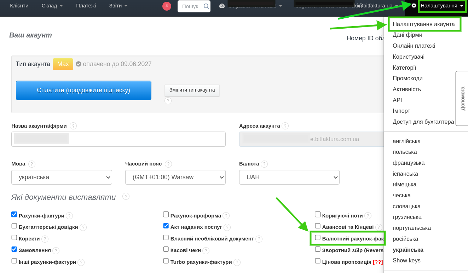Choose Дані фірми in settings menu
The height and width of the screenshot is (273, 468).
coord(408,35)
